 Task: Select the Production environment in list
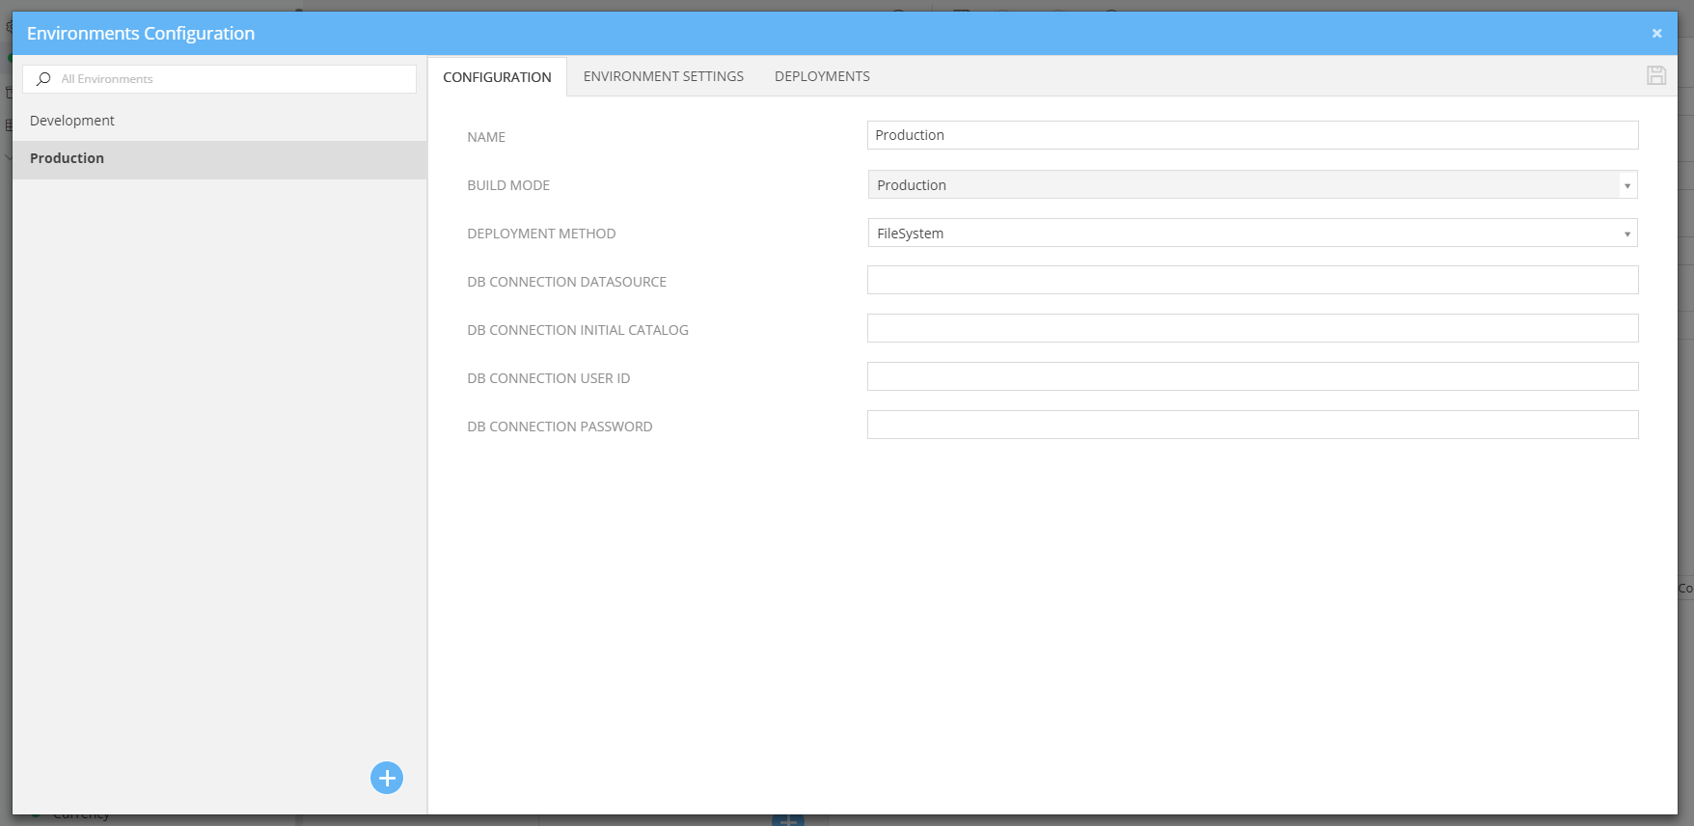[68, 158]
